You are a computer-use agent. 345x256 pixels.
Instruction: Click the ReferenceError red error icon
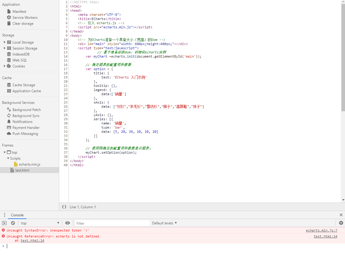point(3,236)
